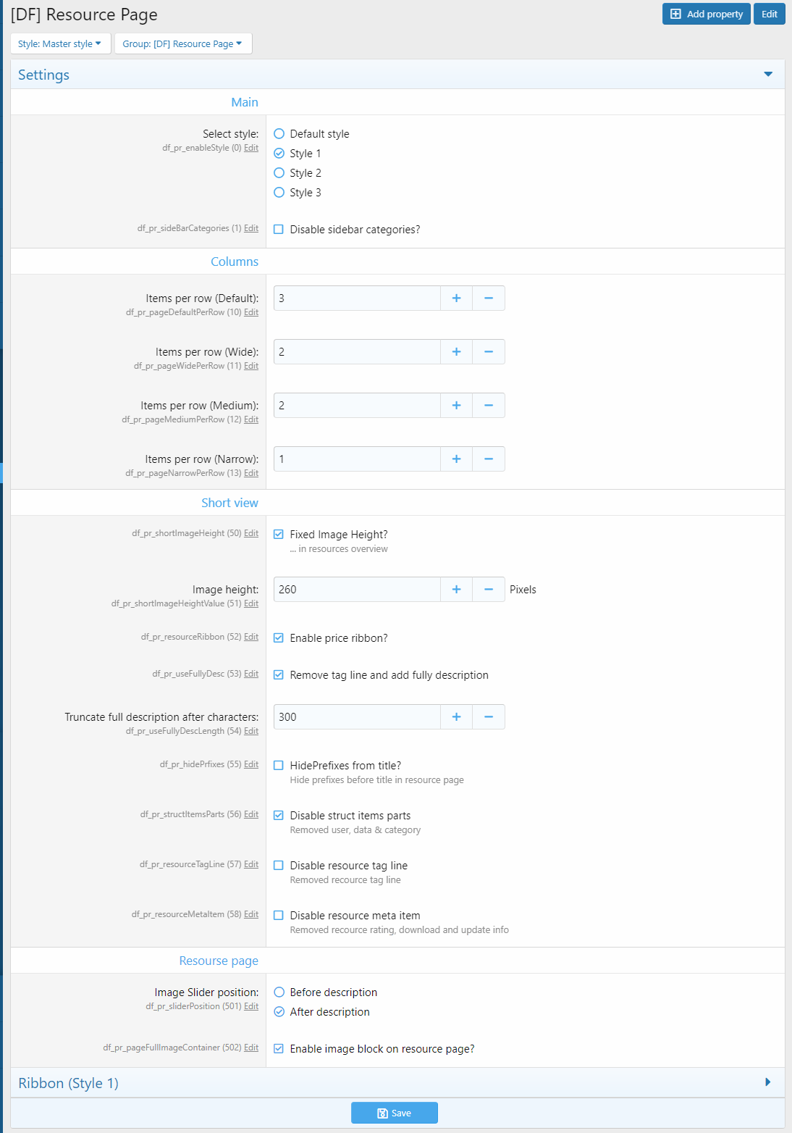
Task: Collapse the Settings section header arrow
Action: (x=768, y=75)
